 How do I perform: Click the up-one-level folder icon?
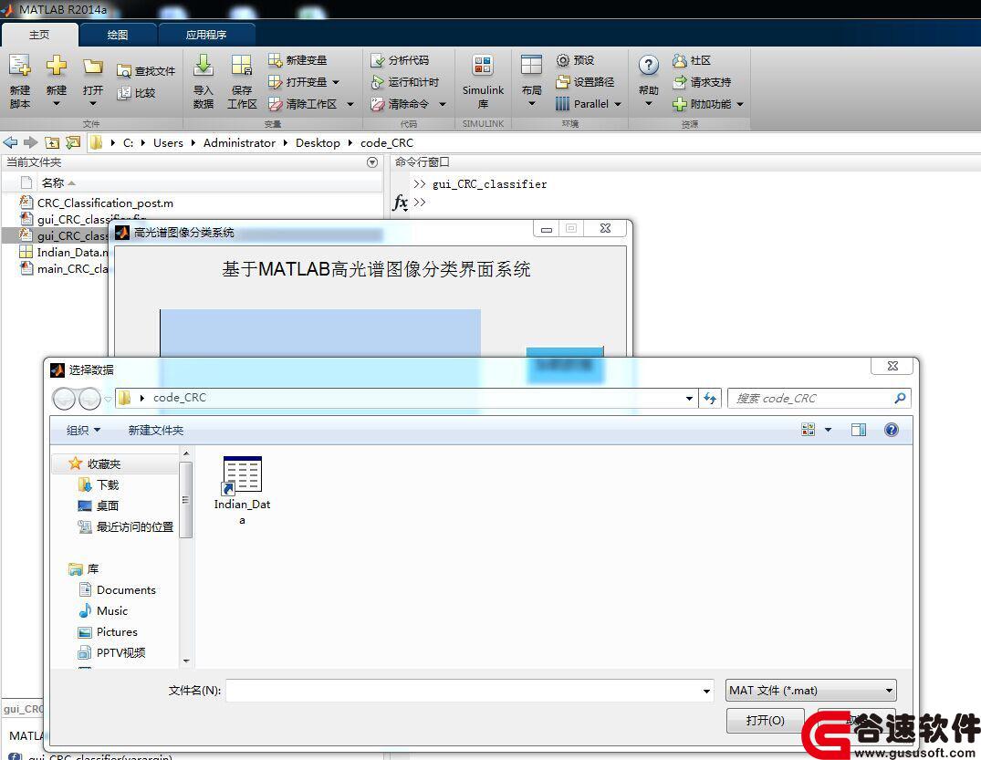coord(53,142)
